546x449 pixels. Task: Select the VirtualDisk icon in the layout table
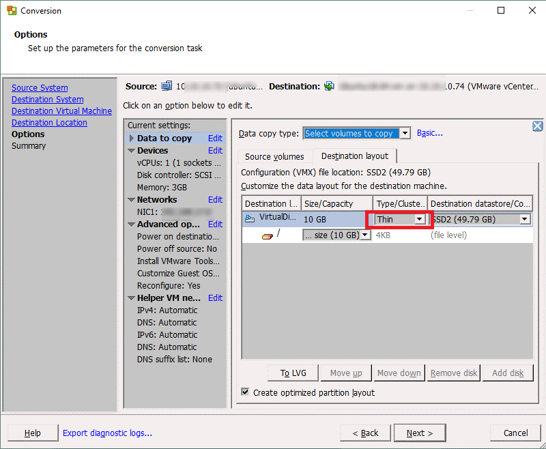(x=250, y=218)
